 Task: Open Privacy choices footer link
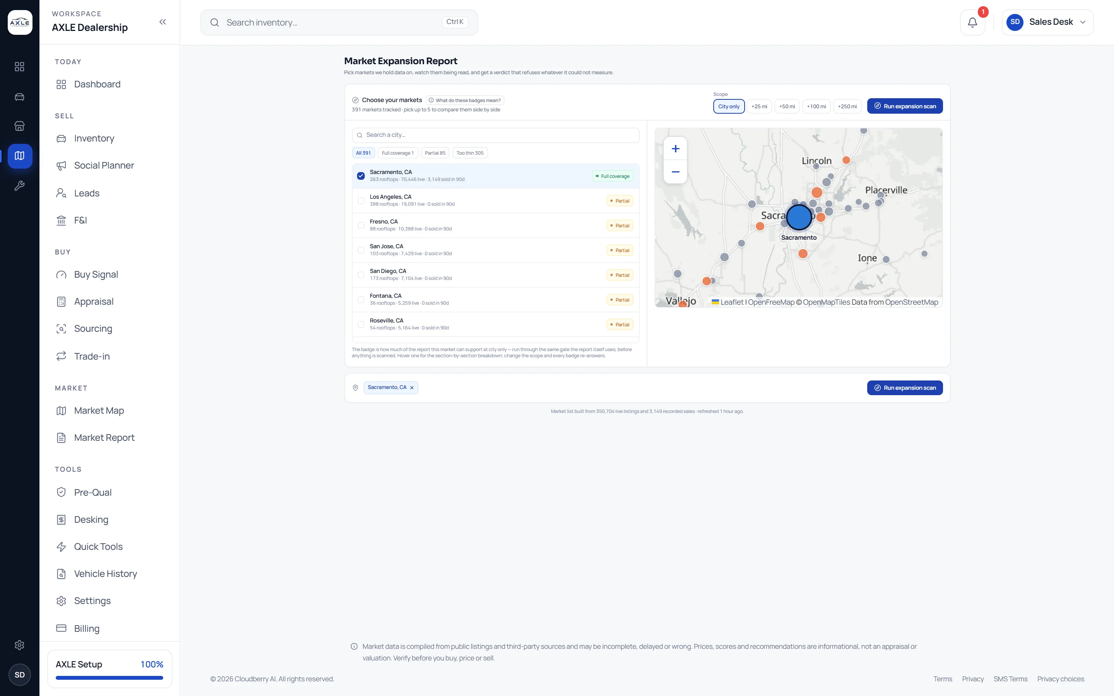(x=1061, y=679)
